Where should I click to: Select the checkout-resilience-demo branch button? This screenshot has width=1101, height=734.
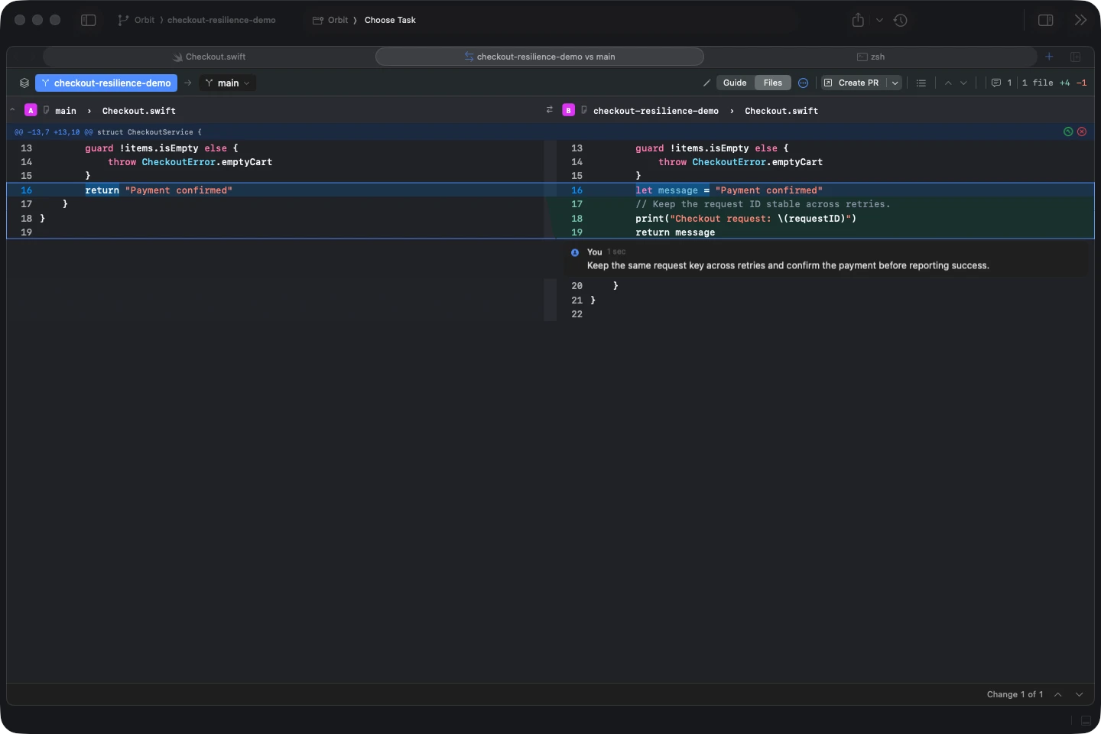pyautogui.click(x=106, y=83)
